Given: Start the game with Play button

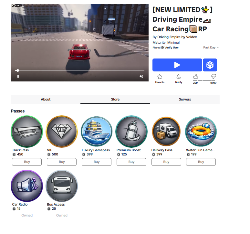Looking at the screenshot, I should [177, 65].
